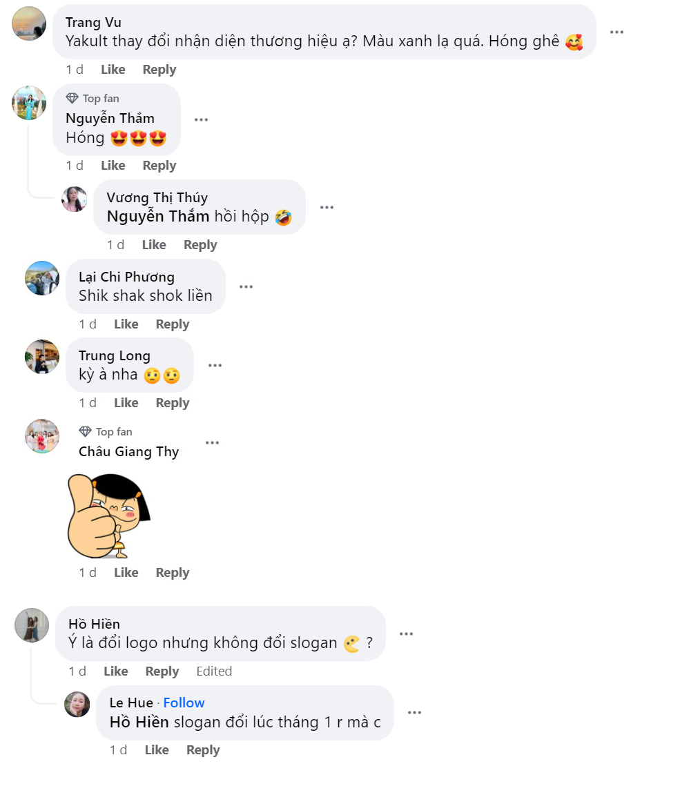Open the options menu on Trang Vu's comment
This screenshot has height=795, width=689.
click(617, 31)
